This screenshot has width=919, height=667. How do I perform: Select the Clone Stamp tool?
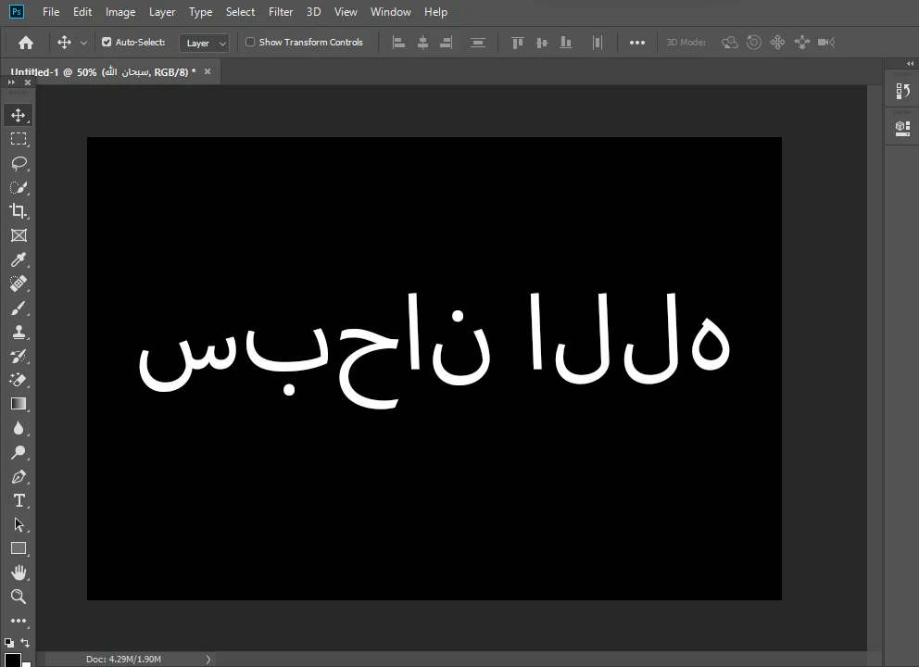pyautogui.click(x=19, y=332)
